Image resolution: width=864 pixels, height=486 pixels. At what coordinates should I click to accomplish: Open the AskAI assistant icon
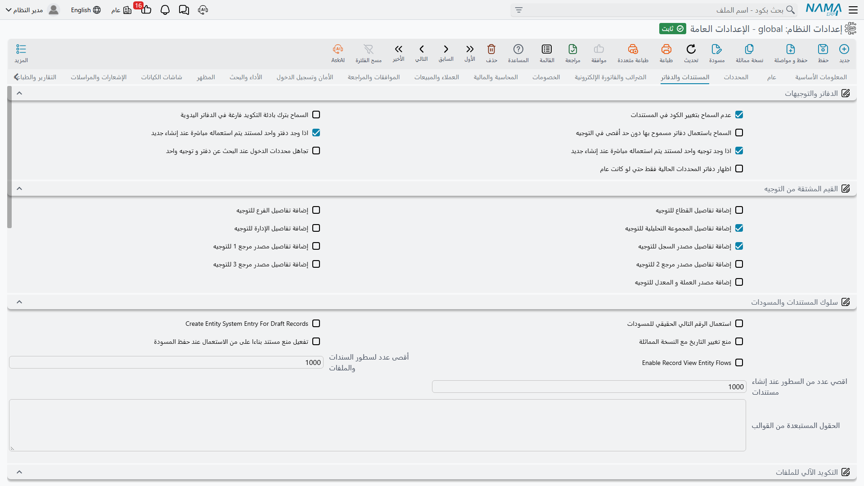pyautogui.click(x=338, y=49)
